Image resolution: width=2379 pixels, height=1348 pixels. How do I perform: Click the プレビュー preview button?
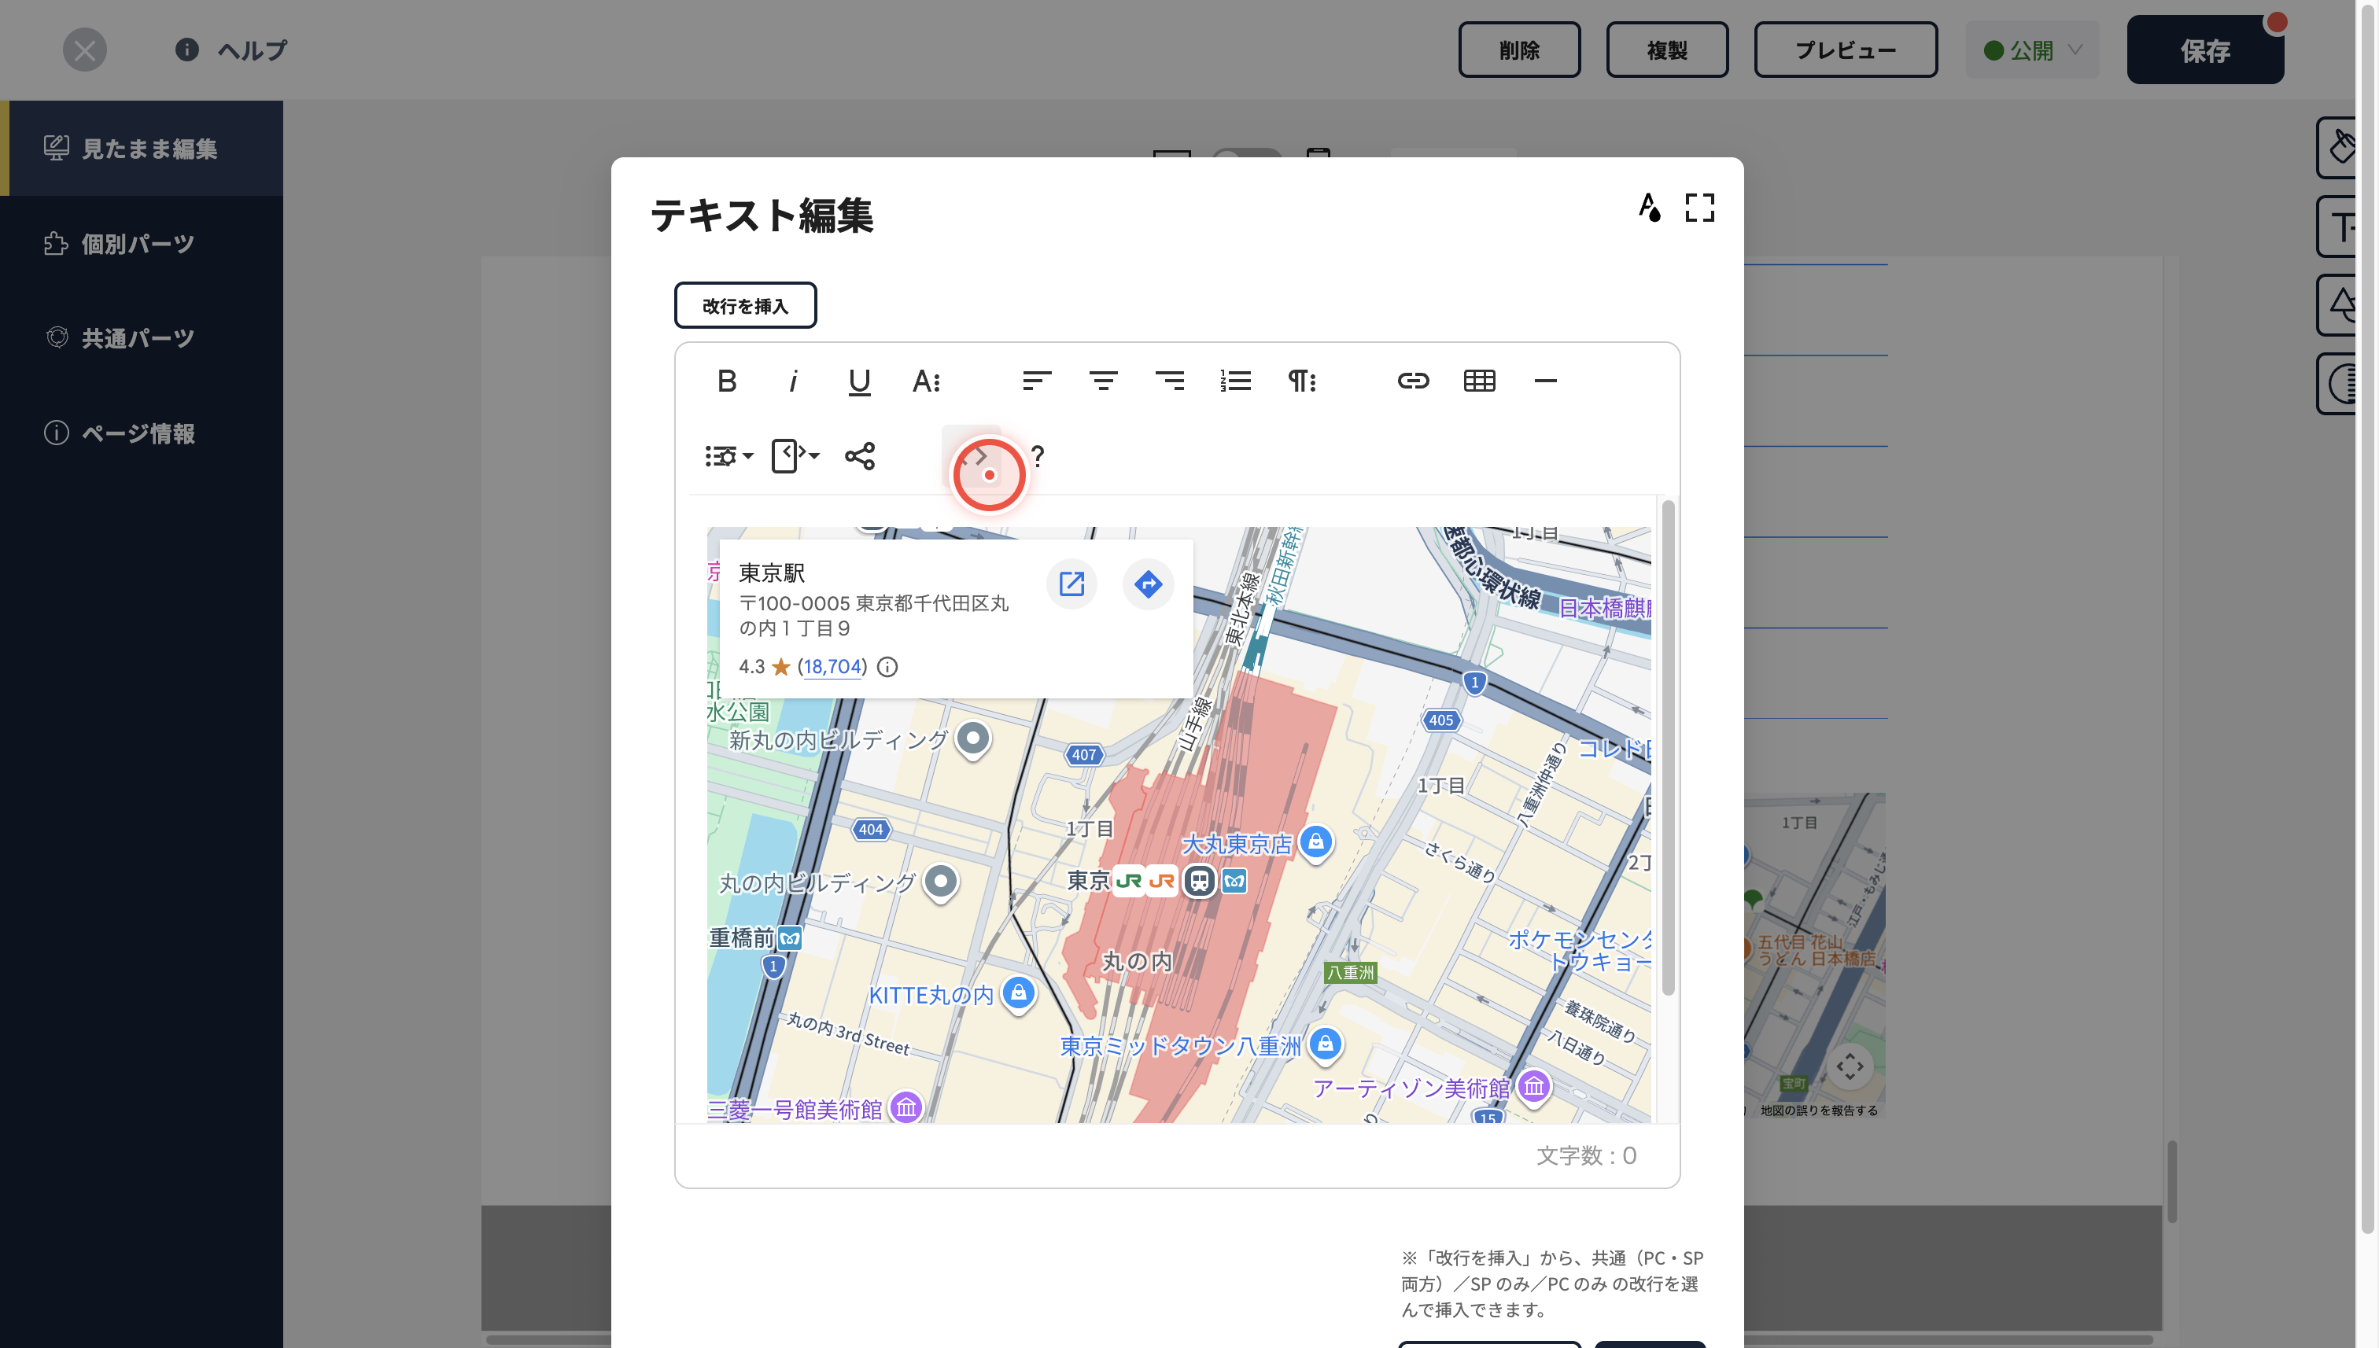pos(1846,50)
